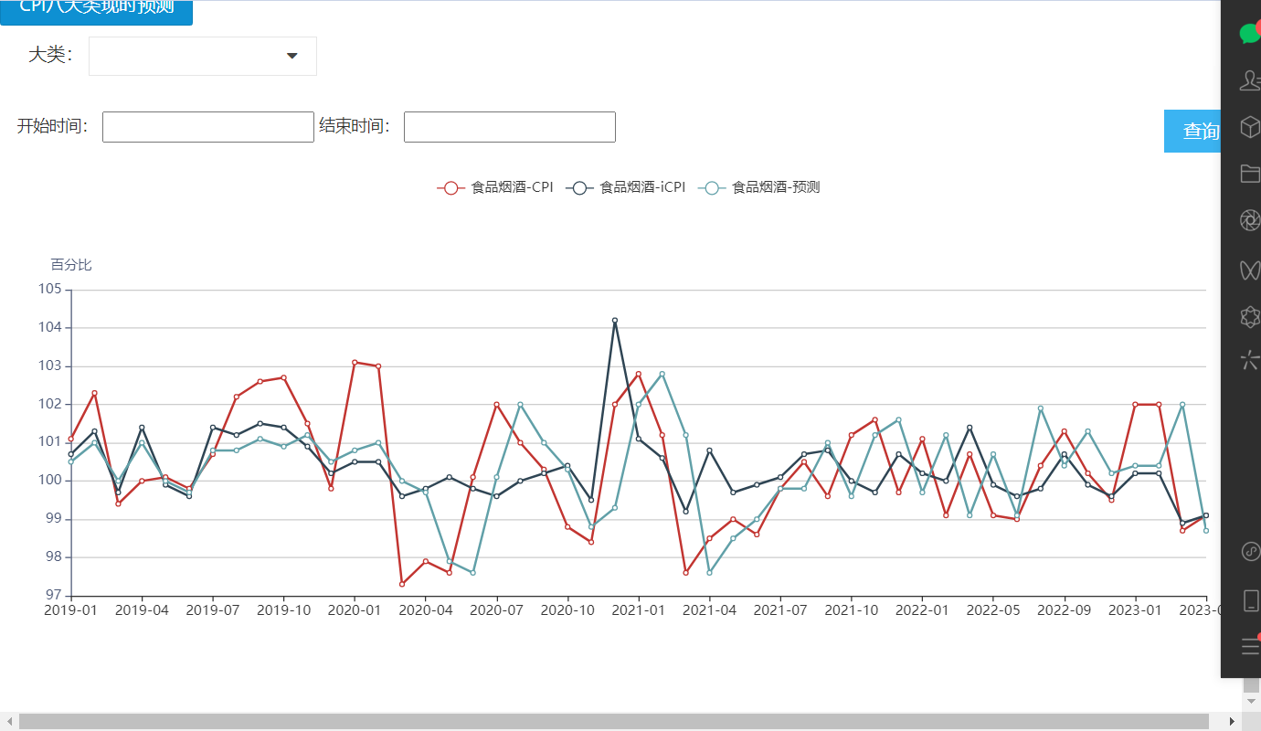The image size is (1261, 731).
Task: Click the 2019-01 x-axis label
Action: (70, 609)
